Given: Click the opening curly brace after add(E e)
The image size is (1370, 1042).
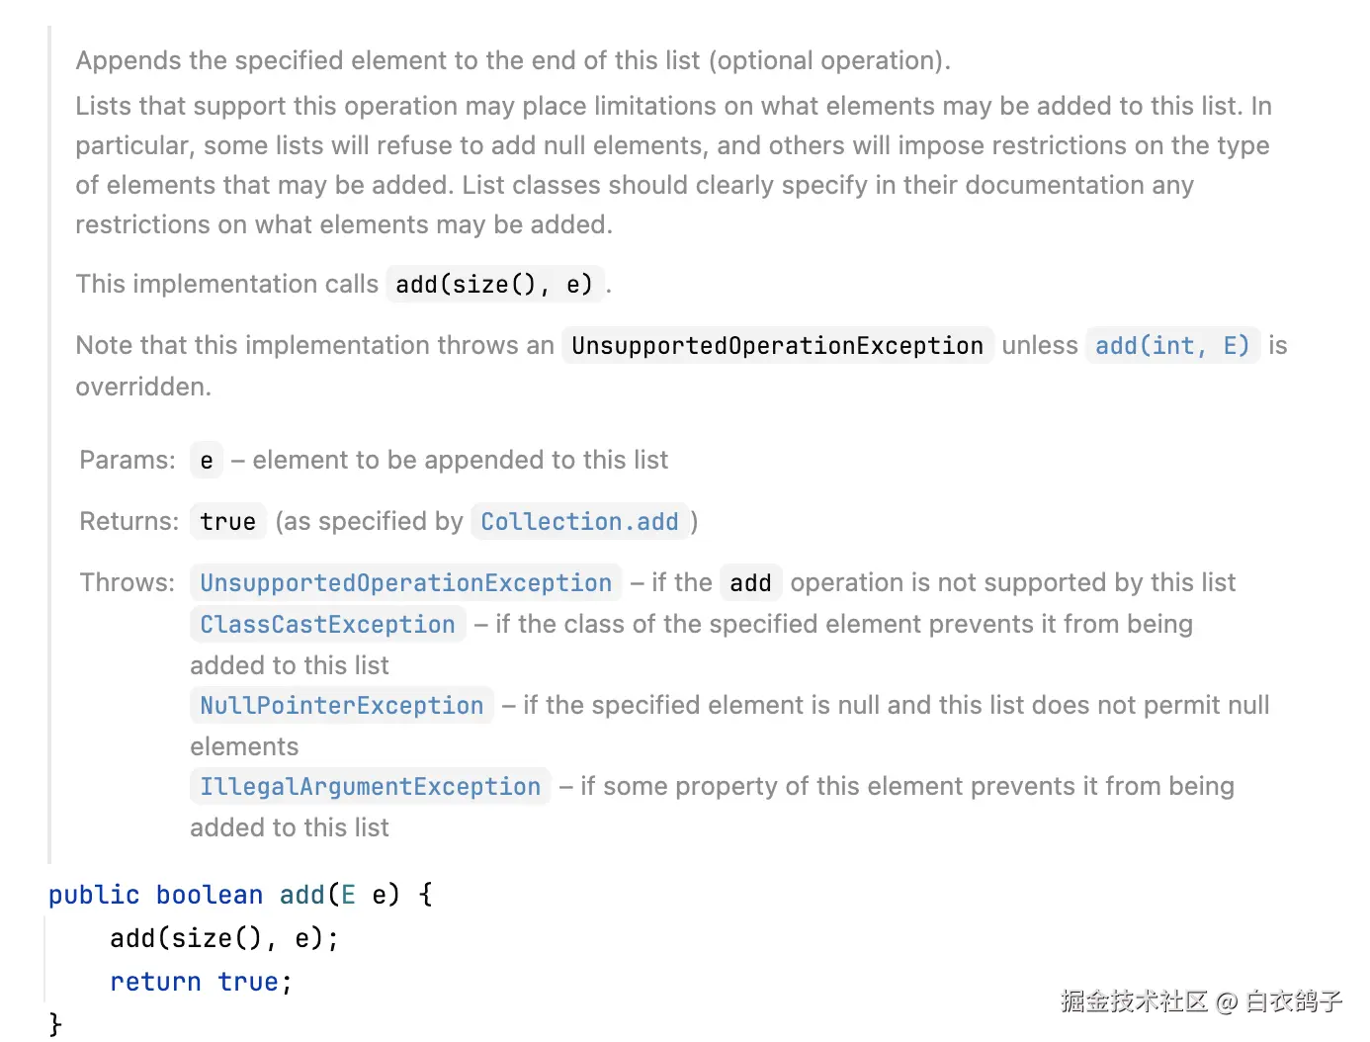Looking at the screenshot, I should 426,896.
